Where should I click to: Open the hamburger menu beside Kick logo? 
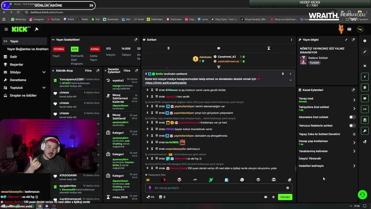(6, 29)
